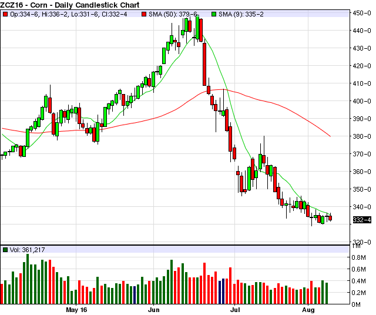Click the dark green Vol legend swatch
The height and width of the screenshot is (315, 376).
tap(5, 250)
